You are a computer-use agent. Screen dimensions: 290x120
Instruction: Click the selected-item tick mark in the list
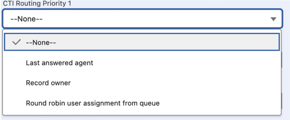[17, 42]
